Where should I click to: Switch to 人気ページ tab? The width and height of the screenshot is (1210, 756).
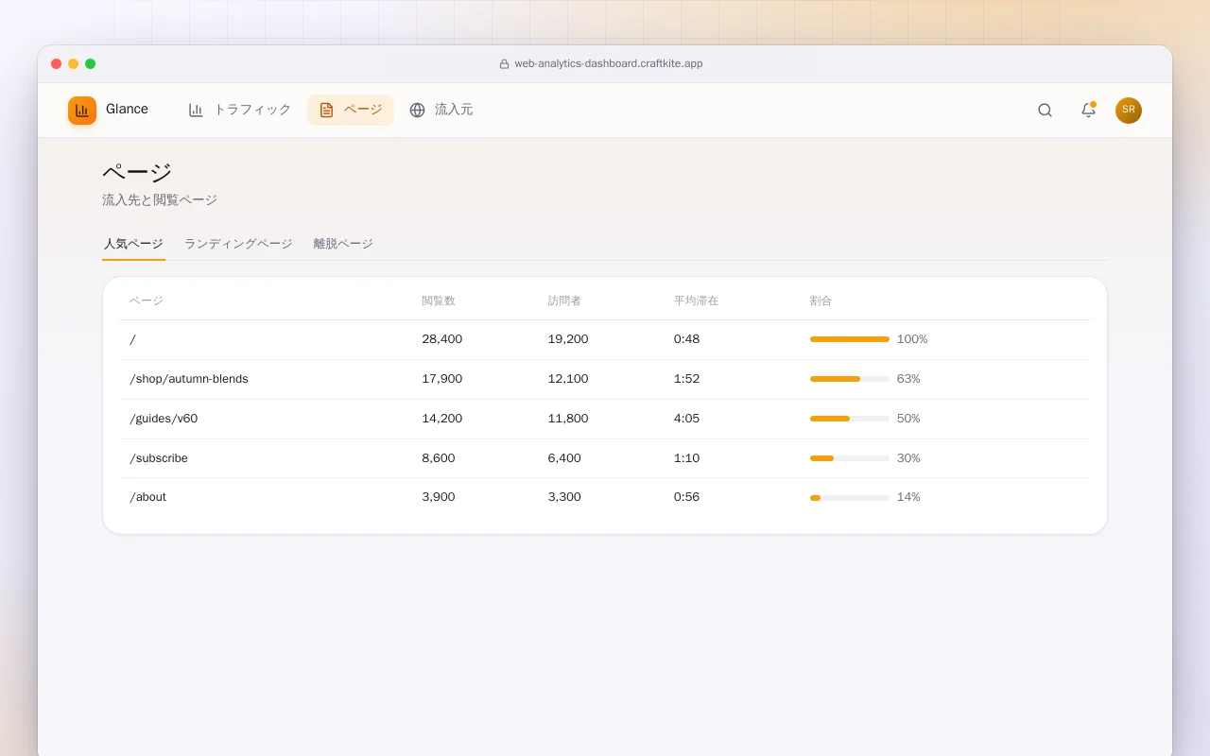pos(133,244)
